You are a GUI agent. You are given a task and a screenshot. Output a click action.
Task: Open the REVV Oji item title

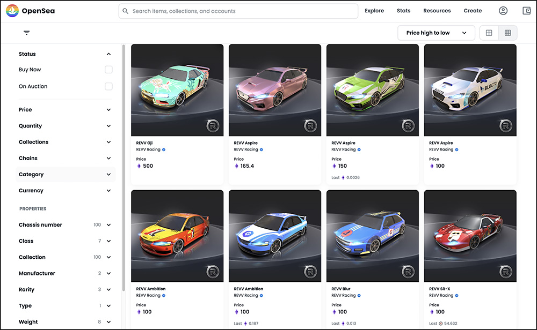click(144, 143)
